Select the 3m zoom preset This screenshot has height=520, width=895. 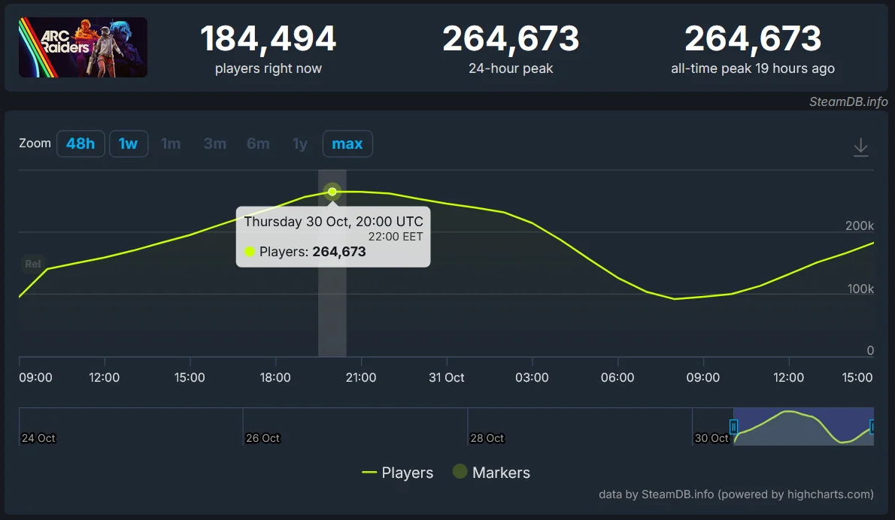pyautogui.click(x=215, y=144)
